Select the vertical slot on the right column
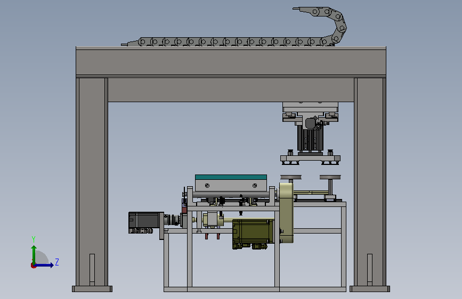The width and height of the screenshot is (462, 299). click(x=370, y=270)
